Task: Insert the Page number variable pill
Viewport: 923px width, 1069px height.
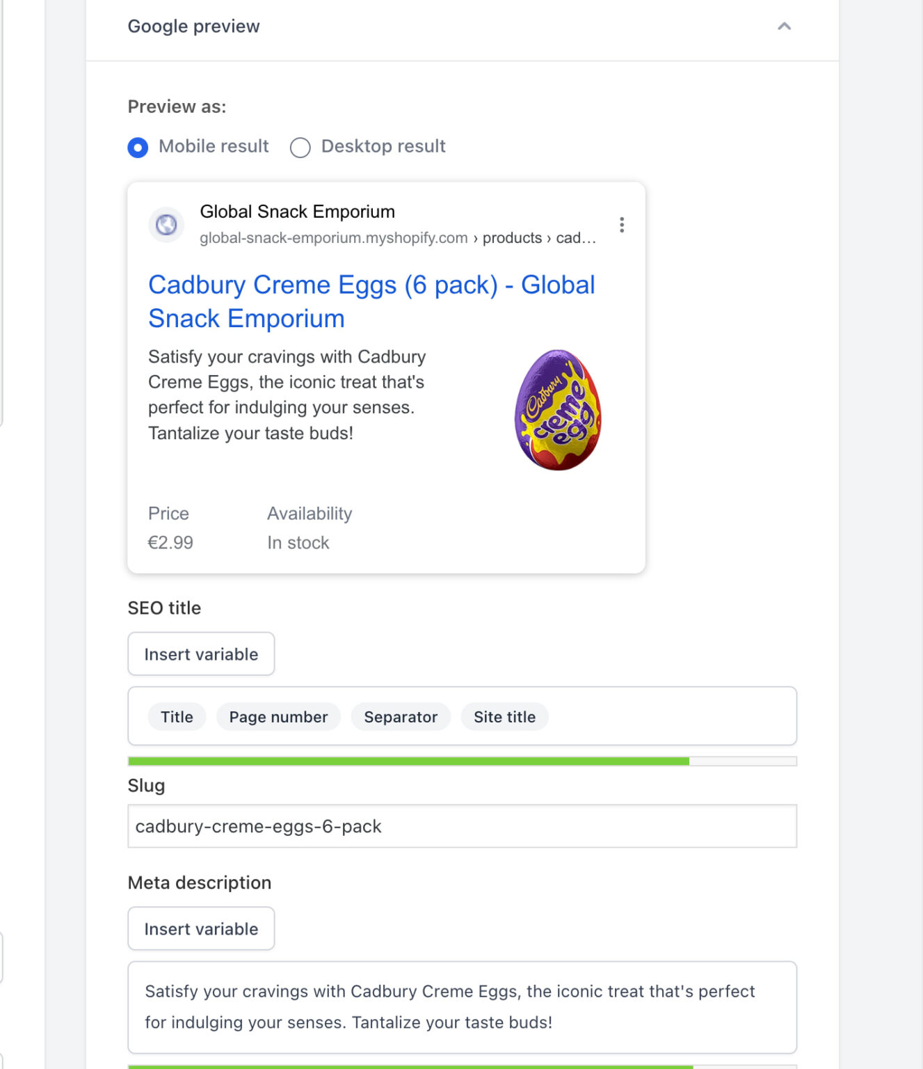Action: (x=278, y=716)
